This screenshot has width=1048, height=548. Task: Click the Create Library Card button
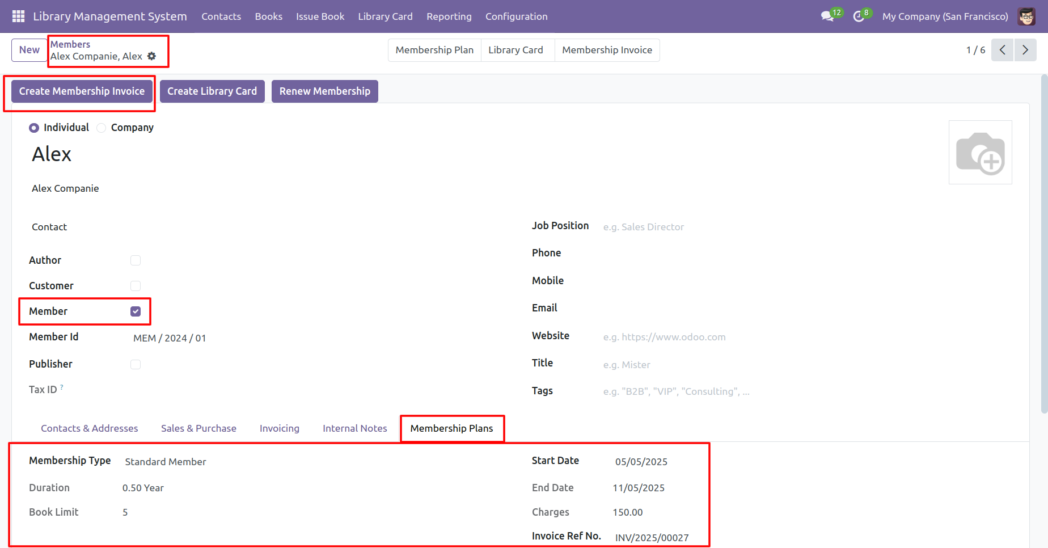[212, 91]
